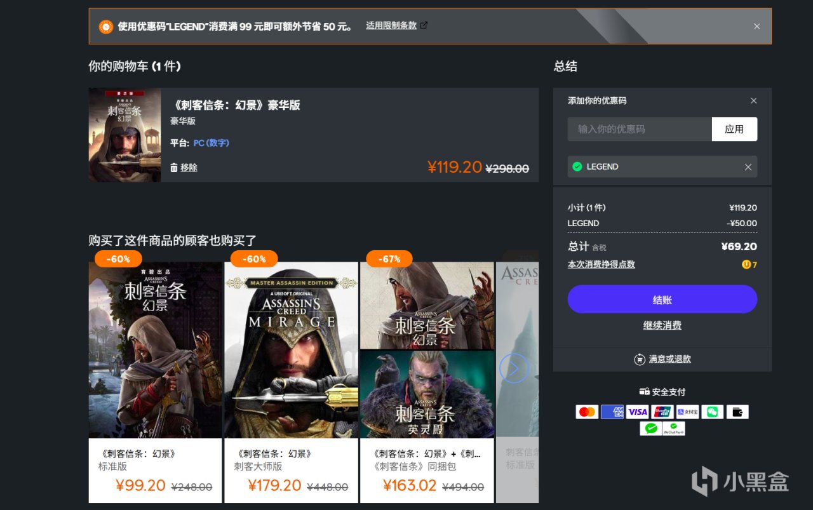
Task: Click the ¥69.20 total amount
Action: pyautogui.click(x=739, y=246)
